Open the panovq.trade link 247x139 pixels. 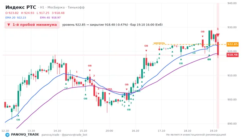pyautogui.click(x=51, y=135)
